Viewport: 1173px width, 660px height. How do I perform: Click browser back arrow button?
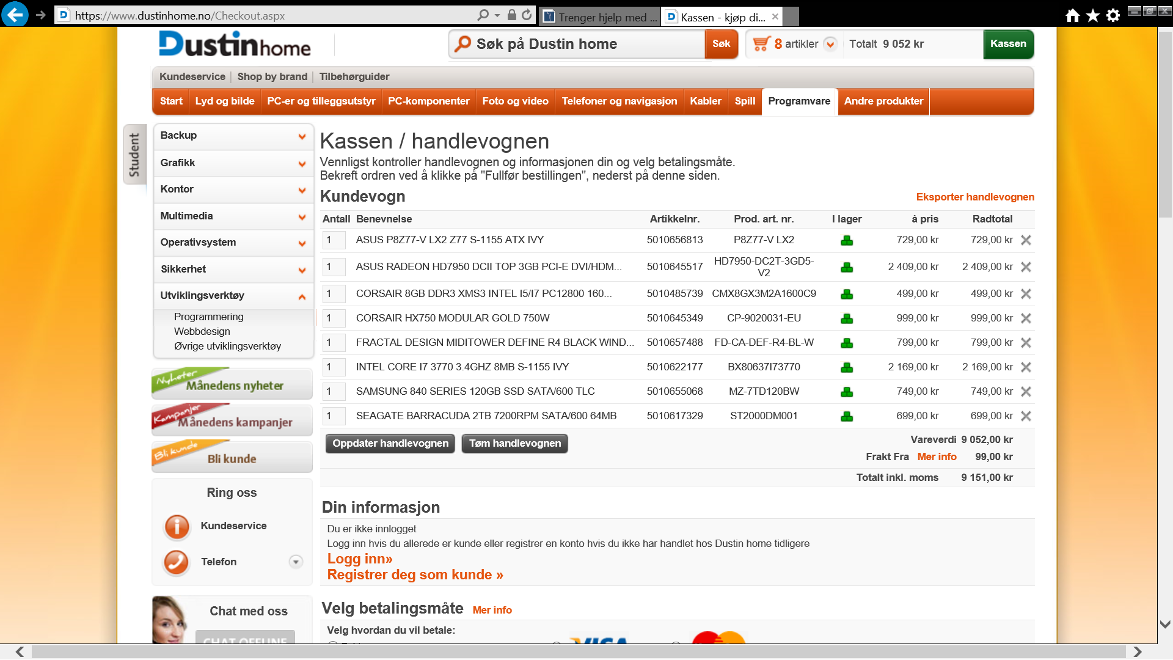click(15, 15)
